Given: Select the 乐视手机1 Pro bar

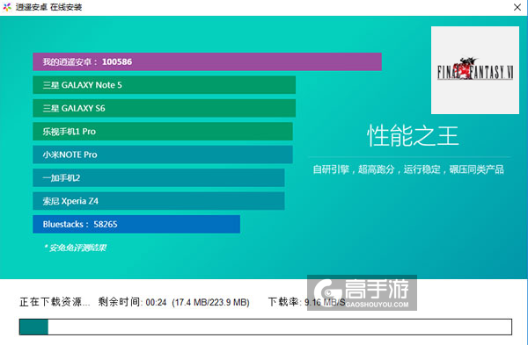Looking at the screenshot, I should [163, 132].
